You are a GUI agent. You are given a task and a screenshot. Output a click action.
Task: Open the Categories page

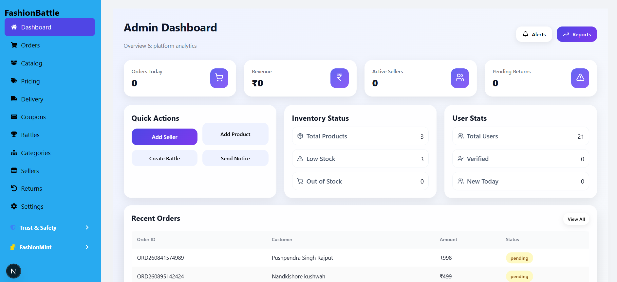pyautogui.click(x=50, y=153)
